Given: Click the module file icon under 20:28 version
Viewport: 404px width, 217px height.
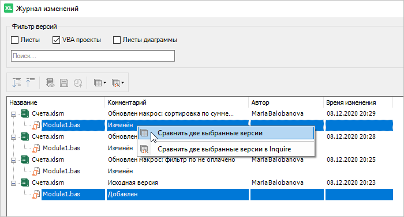Looking at the screenshot, I should [x=36, y=149].
